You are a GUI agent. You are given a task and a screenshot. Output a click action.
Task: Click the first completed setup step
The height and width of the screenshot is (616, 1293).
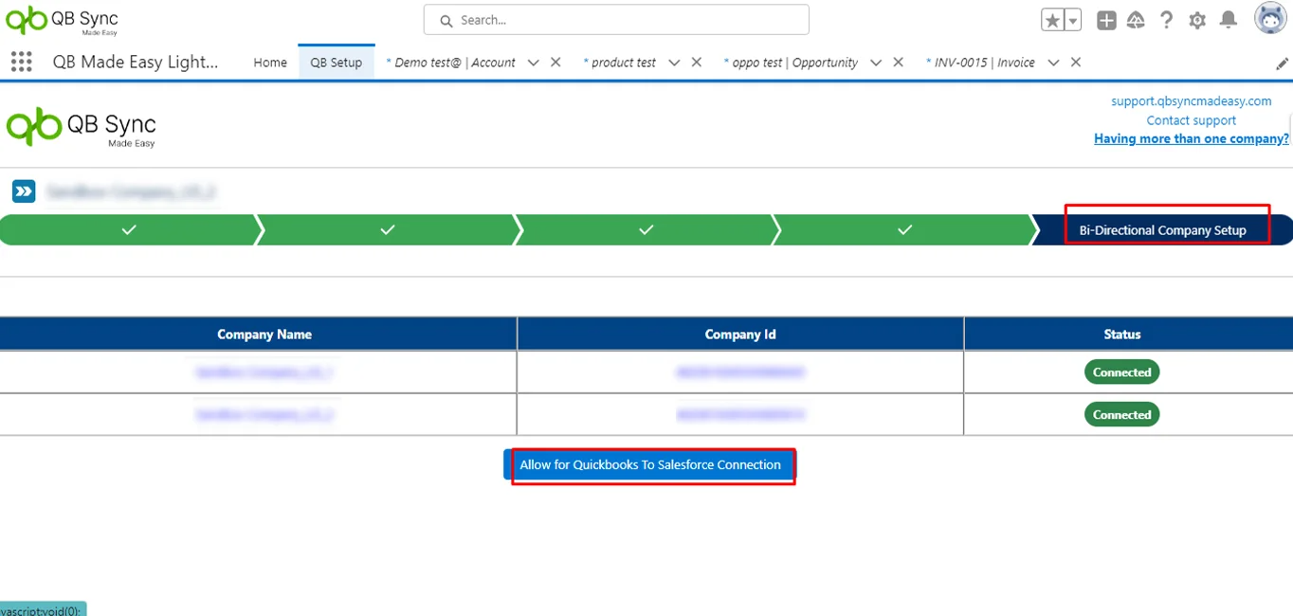130,229
